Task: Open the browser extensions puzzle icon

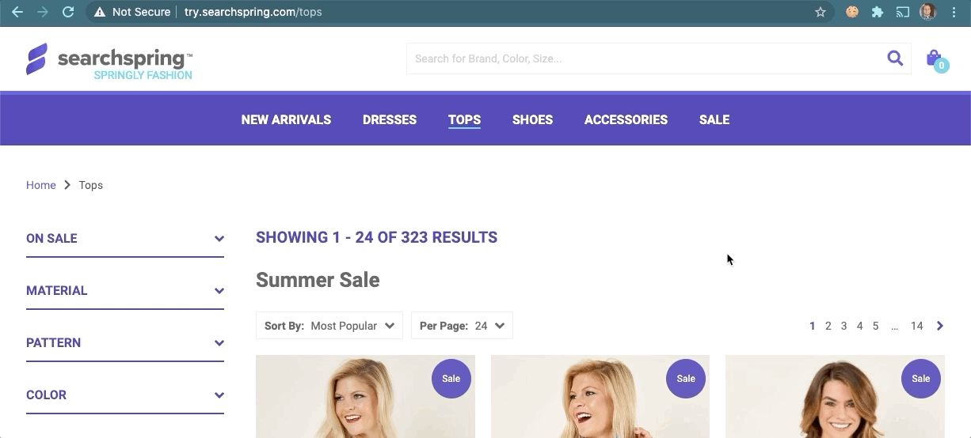Action: [878, 12]
